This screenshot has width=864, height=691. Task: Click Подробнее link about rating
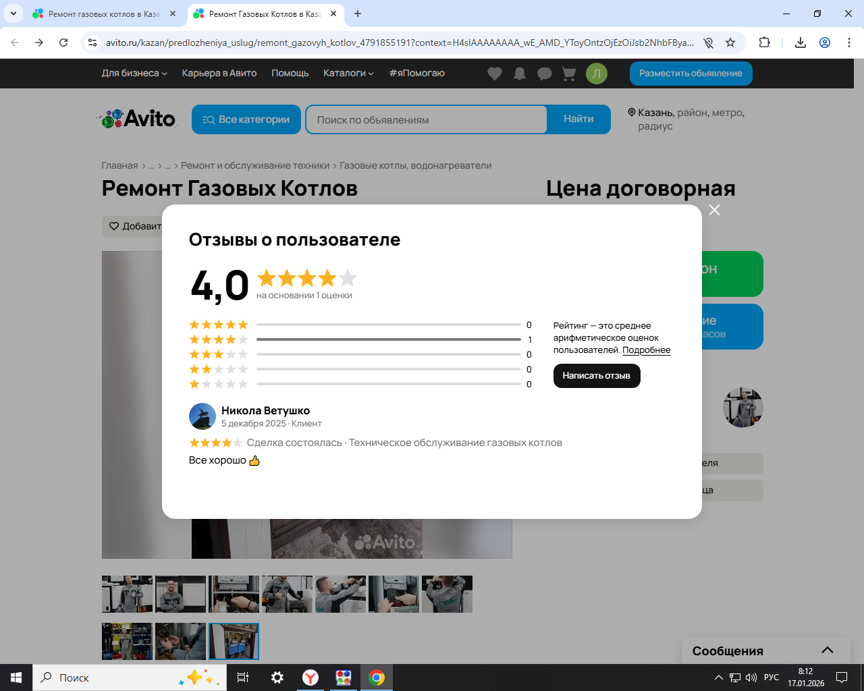coord(647,350)
